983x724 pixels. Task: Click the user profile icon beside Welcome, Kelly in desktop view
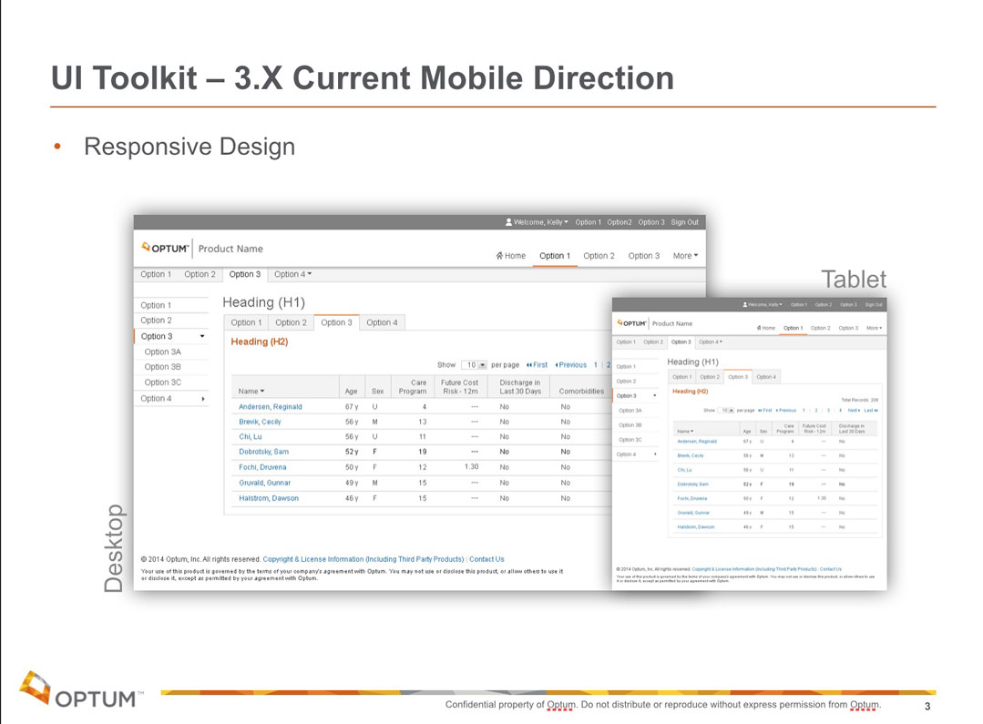tap(509, 222)
